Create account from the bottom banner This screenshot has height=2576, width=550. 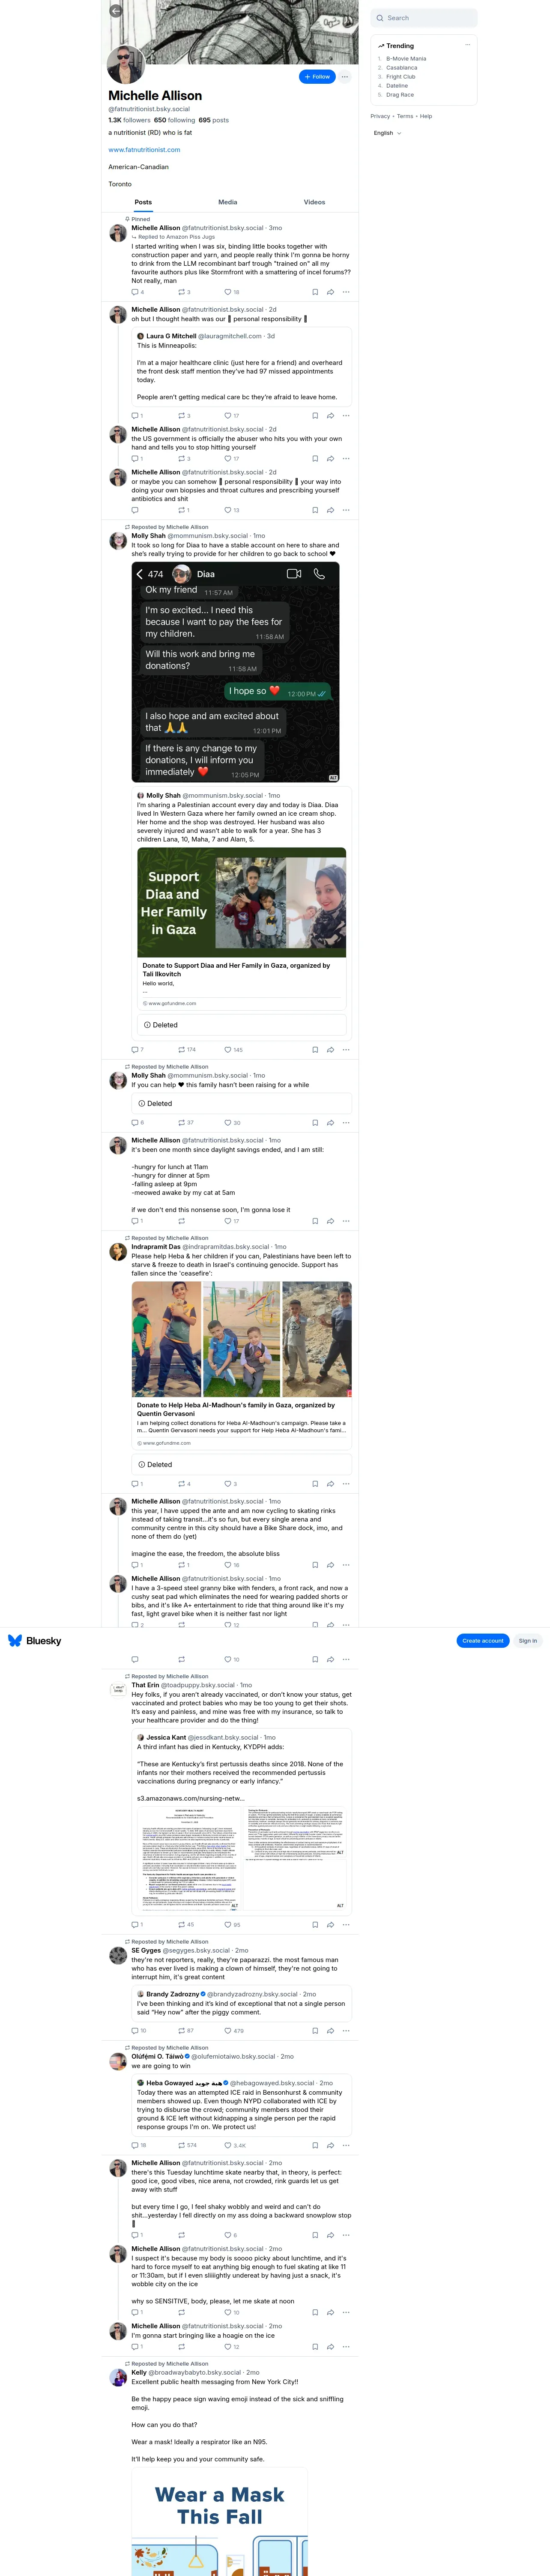pos(483,1641)
